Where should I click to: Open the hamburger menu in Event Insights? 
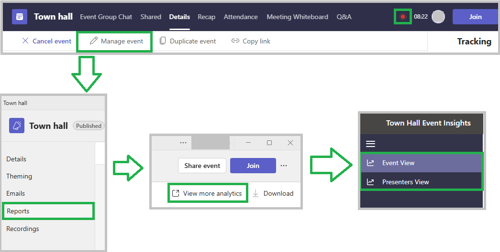click(370, 144)
